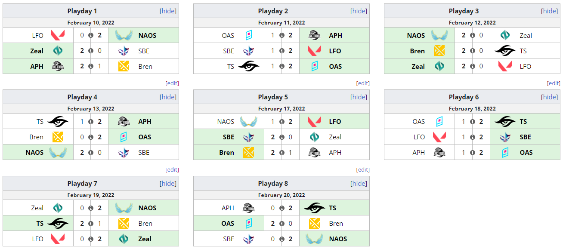Collapse Playday 3 using hide link
The image size is (563, 249).
coord(549,11)
